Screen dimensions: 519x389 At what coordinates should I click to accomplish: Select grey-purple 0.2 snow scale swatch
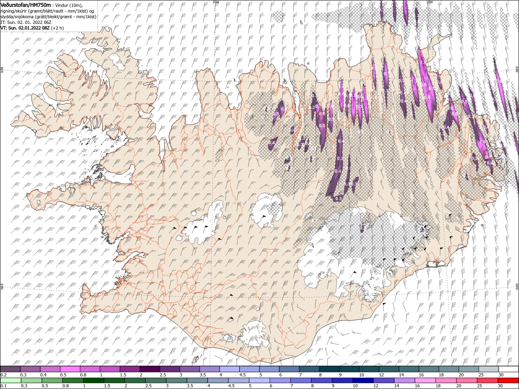pos(10,369)
